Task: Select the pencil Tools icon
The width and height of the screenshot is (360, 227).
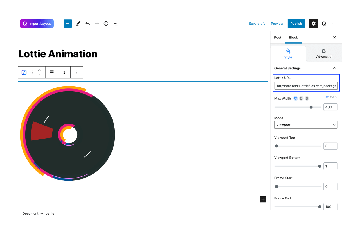Action: coord(78,24)
